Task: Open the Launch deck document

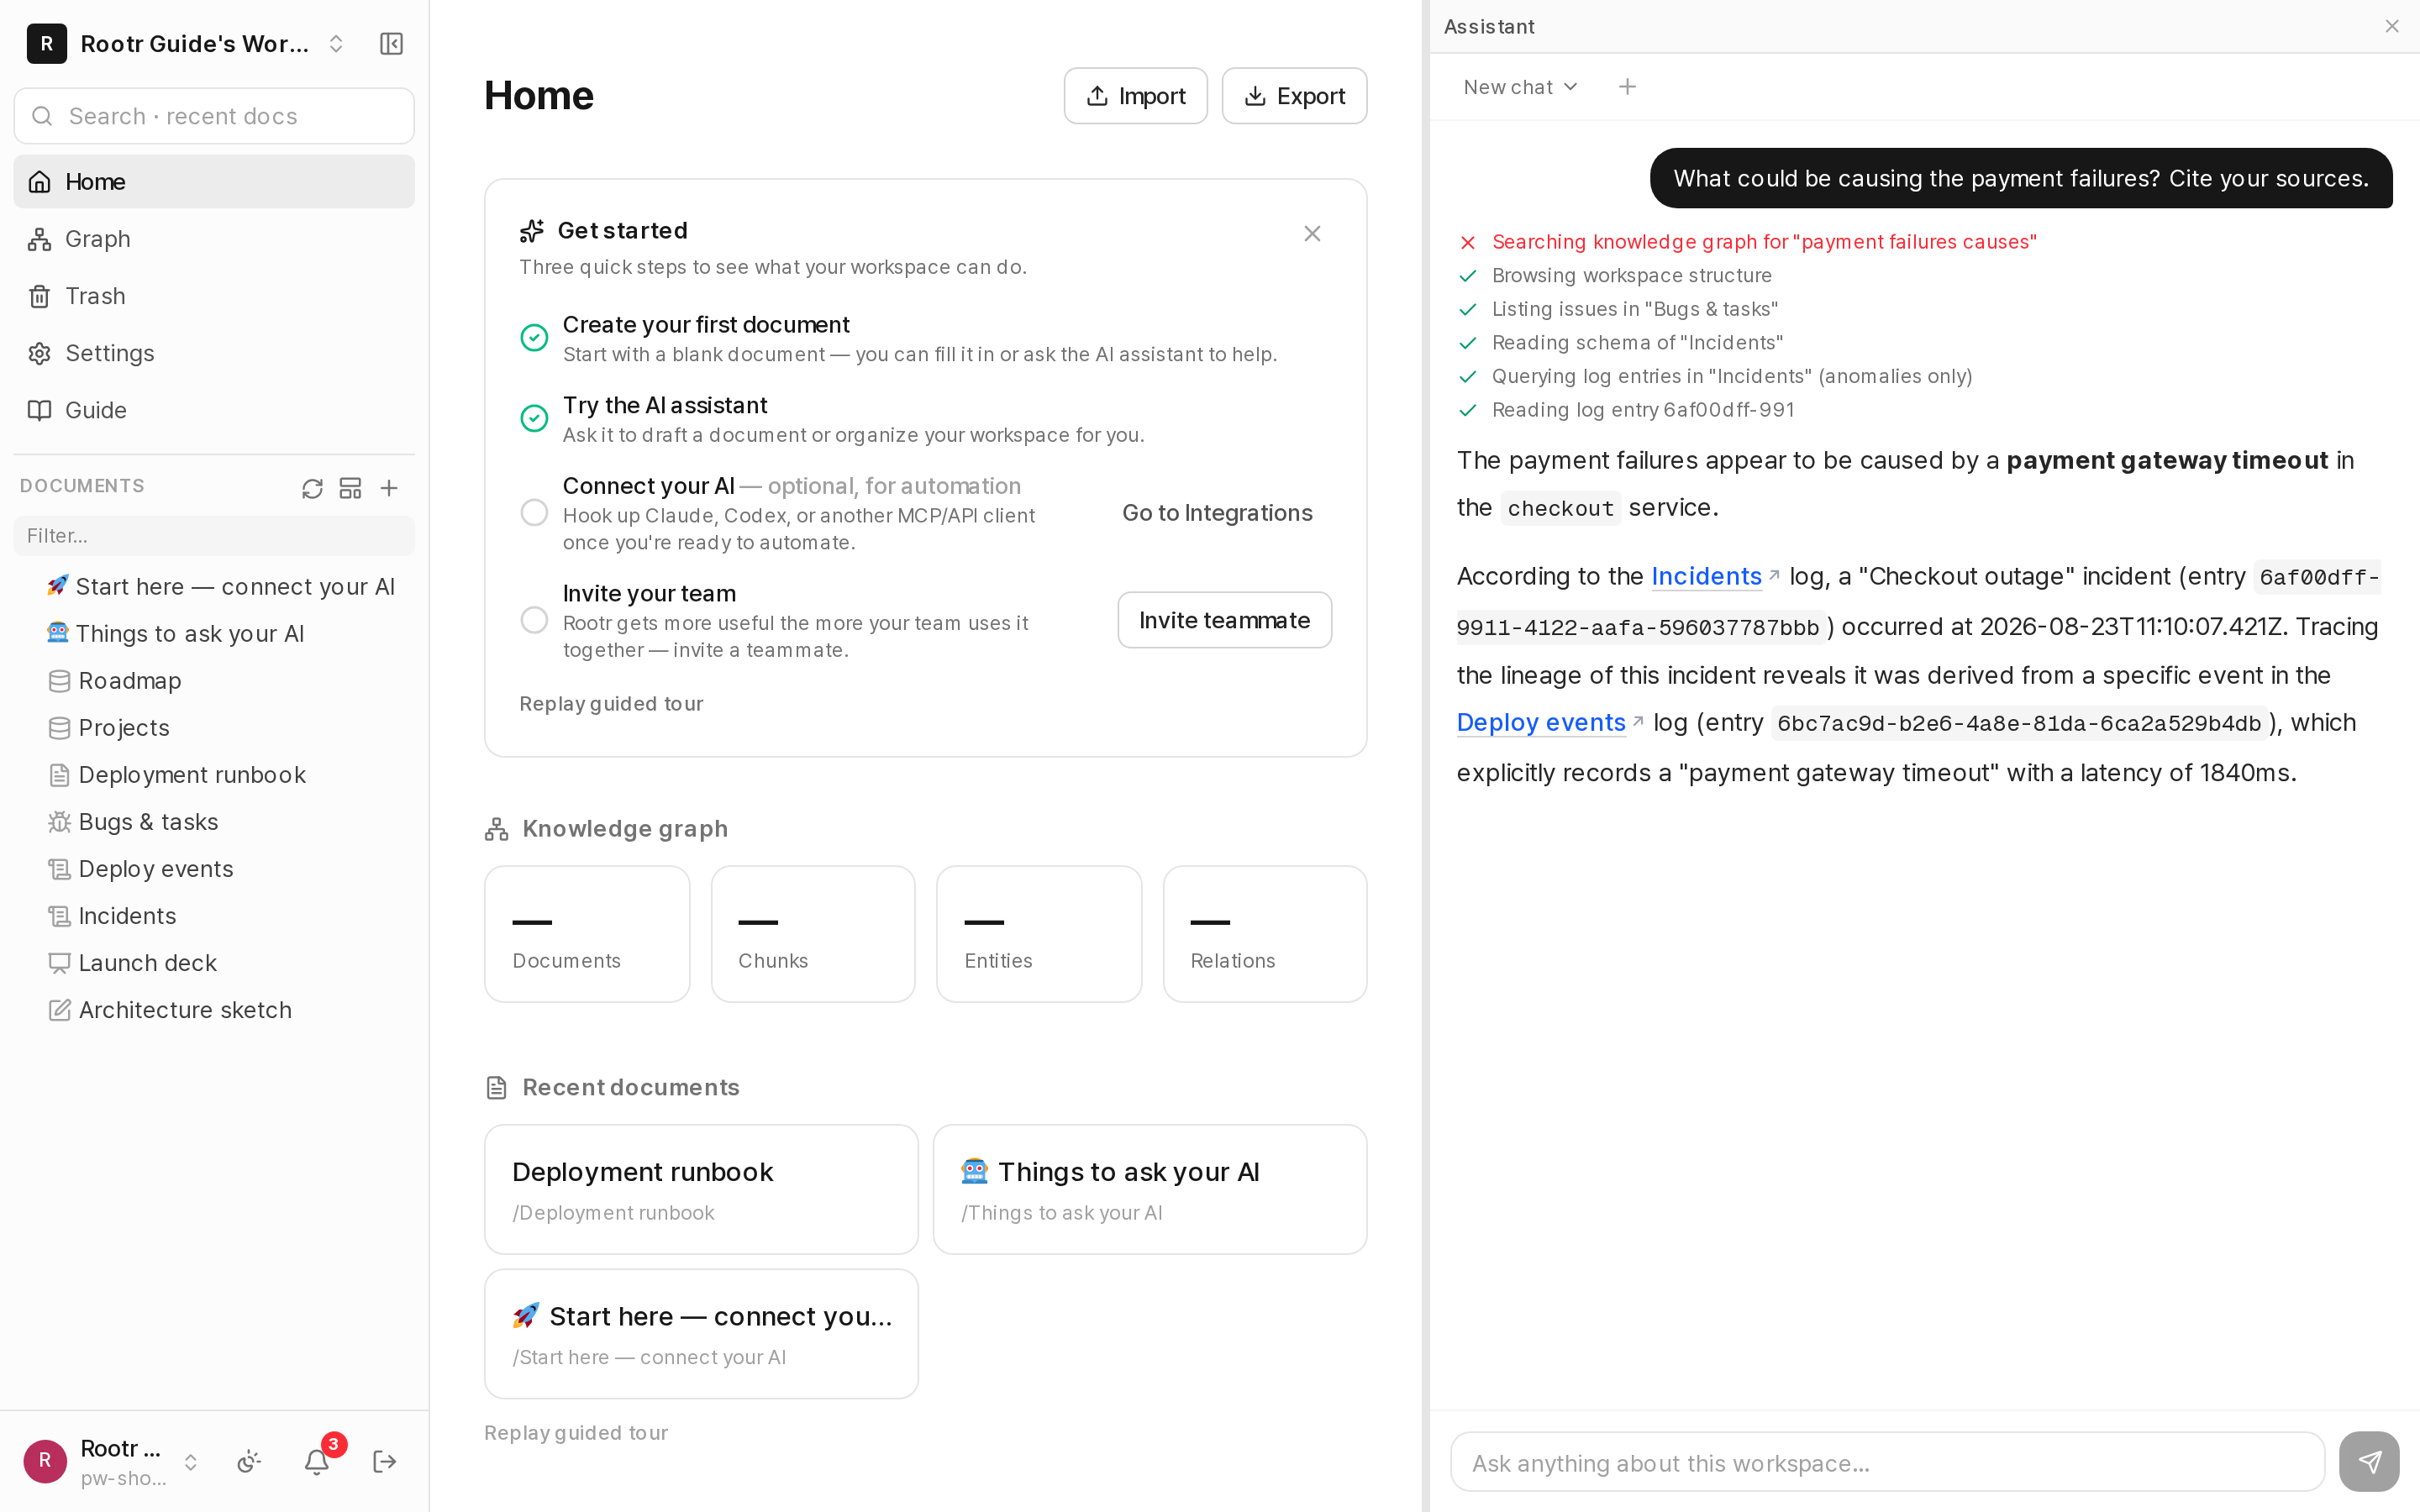Action: pos(214,963)
